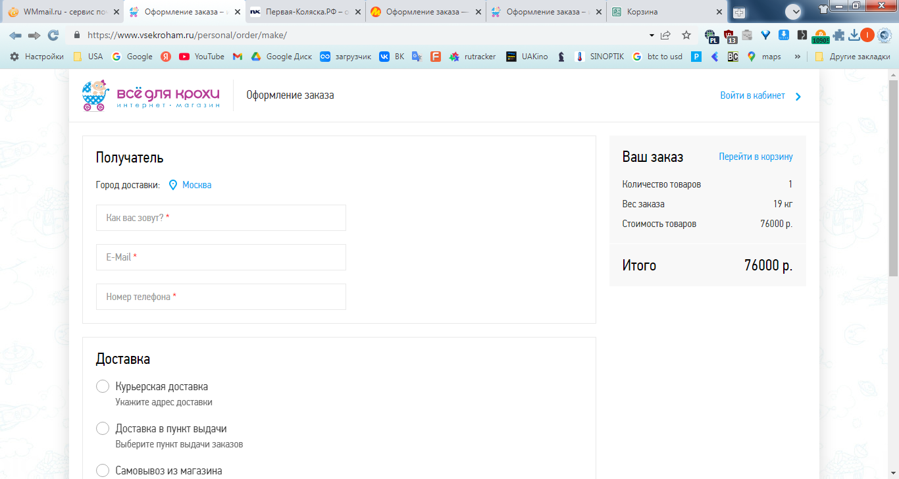Viewport: 899px width, 479px height.
Task: Open the загрузчик bookmark
Action: 345,57
